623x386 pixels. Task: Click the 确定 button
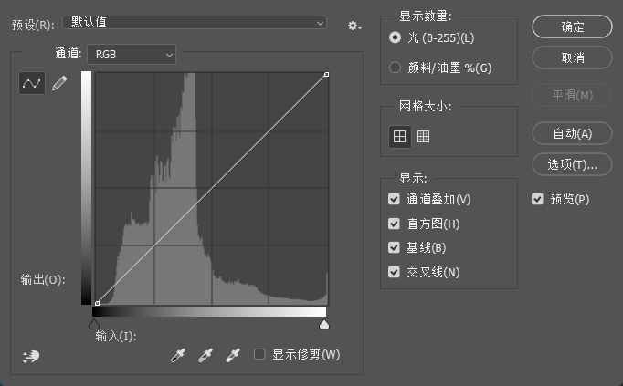pos(572,26)
